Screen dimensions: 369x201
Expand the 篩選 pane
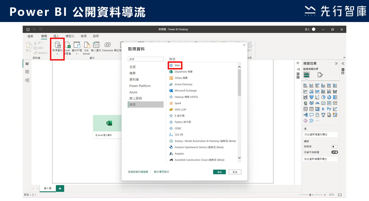point(298,63)
